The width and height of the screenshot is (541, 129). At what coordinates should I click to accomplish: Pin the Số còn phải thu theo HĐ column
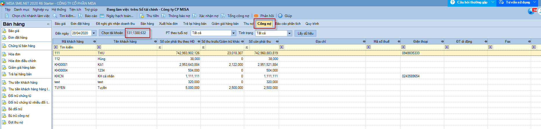pos(199,42)
